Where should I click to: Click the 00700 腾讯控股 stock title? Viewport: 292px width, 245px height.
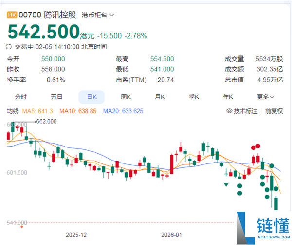[x=48, y=15]
